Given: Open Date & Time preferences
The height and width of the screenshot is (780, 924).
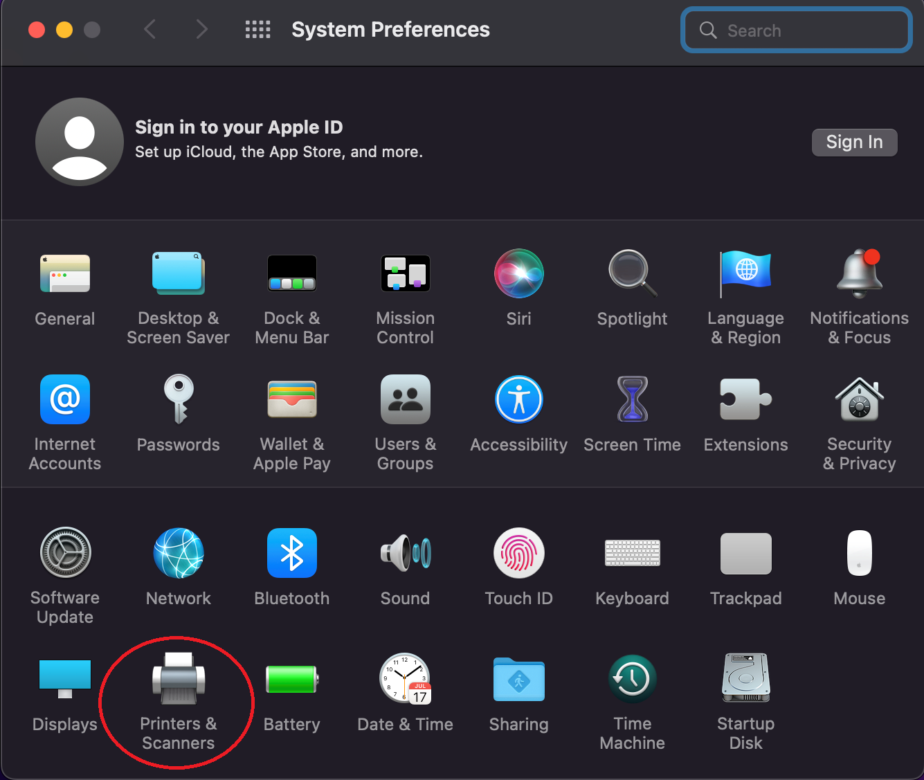Looking at the screenshot, I should (406, 679).
